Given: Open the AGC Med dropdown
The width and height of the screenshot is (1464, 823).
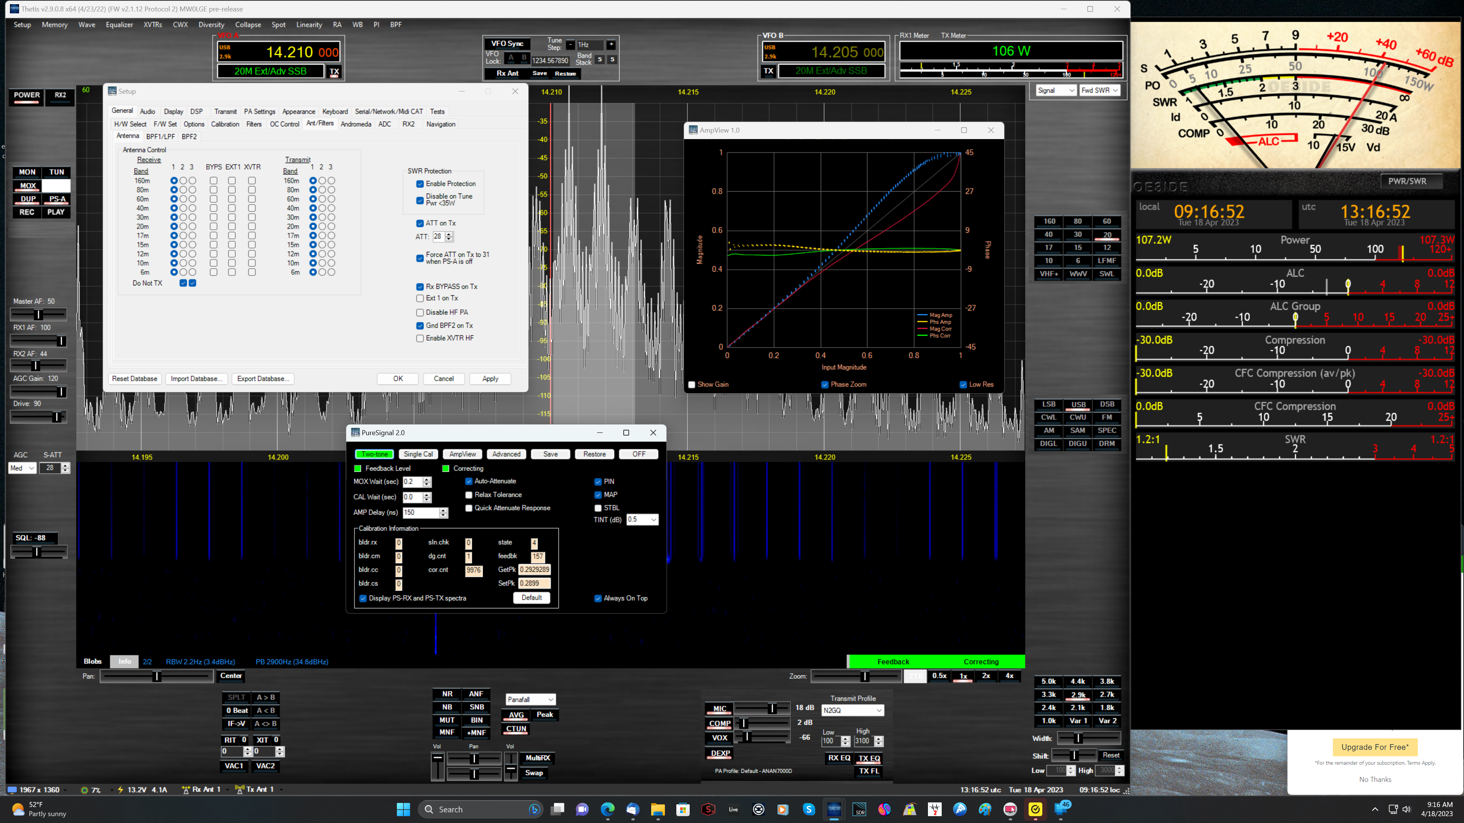Looking at the screenshot, I should [x=22, y=468].
